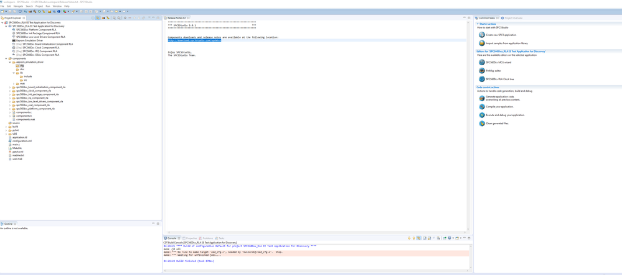Select the Release Notes.txt editor tab
The image size is (622, 275).
click(177, 18)
